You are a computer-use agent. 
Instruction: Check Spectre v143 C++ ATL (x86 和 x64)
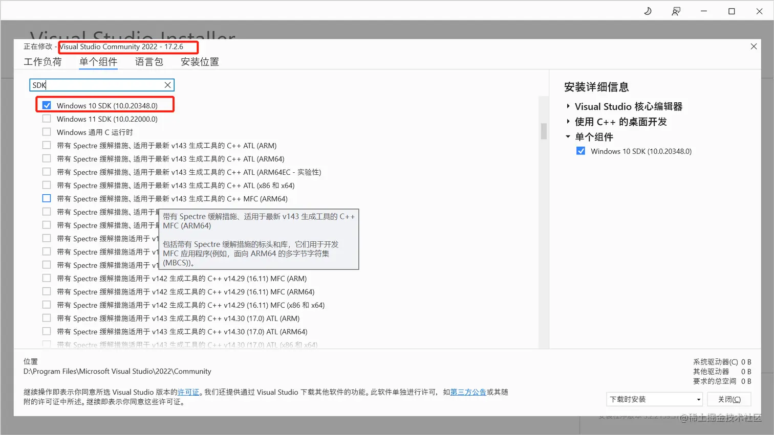tap(47, 185)
